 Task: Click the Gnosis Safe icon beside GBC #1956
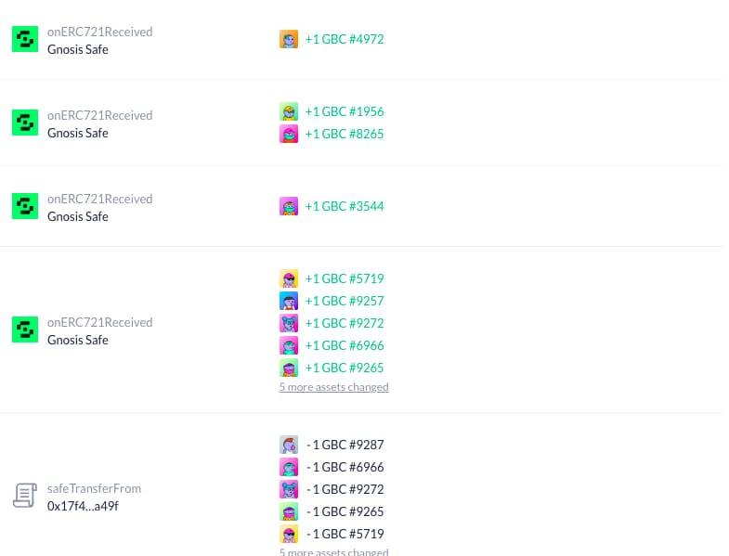click(25, 123)
